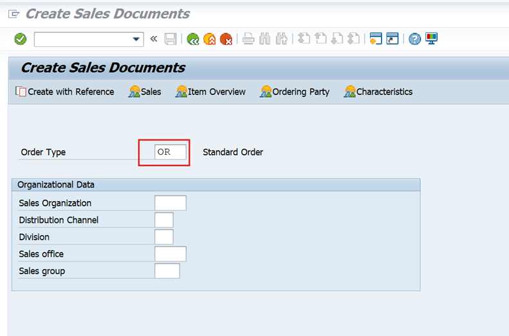Open the command field dropdown arrow
This screenshot has width=509, height=336.
pos(136,39)
